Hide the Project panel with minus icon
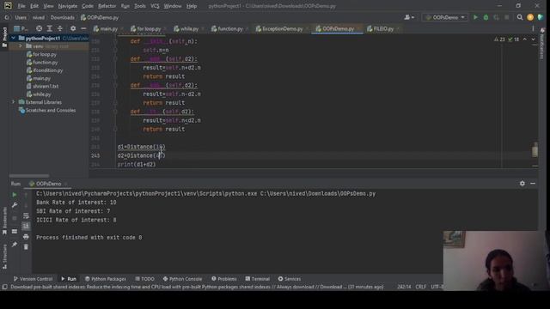Screen dimensions: 550x309 [83, 28]
